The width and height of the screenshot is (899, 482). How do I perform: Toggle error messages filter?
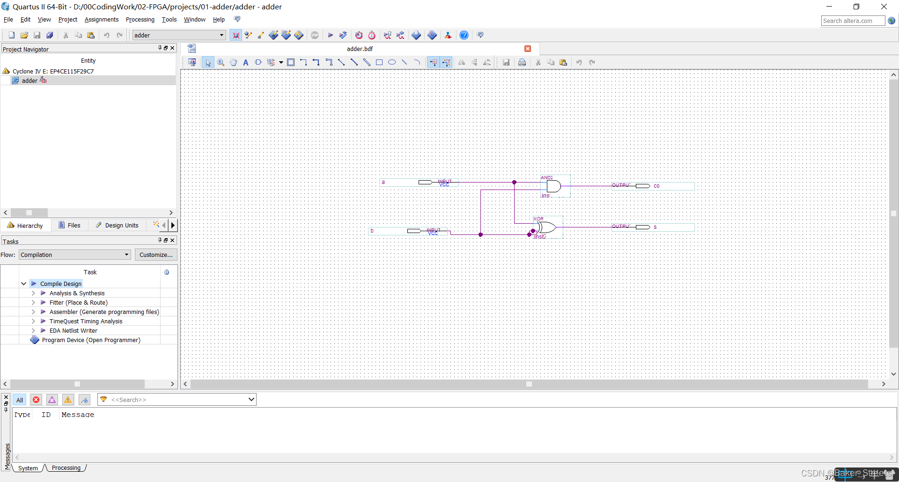click(36, 400)
